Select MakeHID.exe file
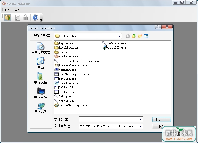Viewport: 198px width, 143px height. pos(65,70)
